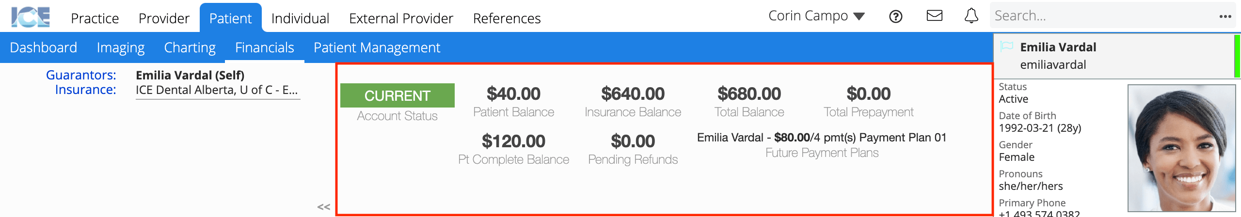The width and height of the screenshot is (1241, 217).
Task: Open the notifications bell icon
Action: point(971,16)
